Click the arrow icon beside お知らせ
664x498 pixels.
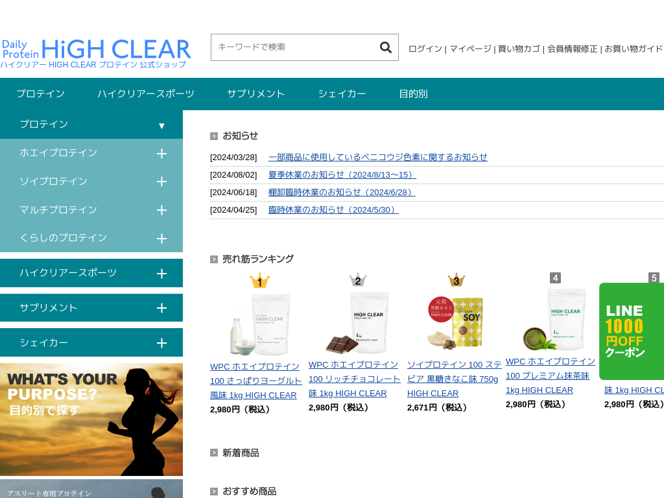(x=214, y=136)
